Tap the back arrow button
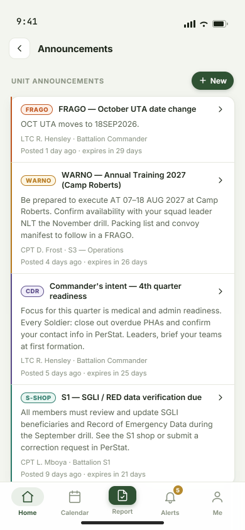 click(x=19, y=48)
